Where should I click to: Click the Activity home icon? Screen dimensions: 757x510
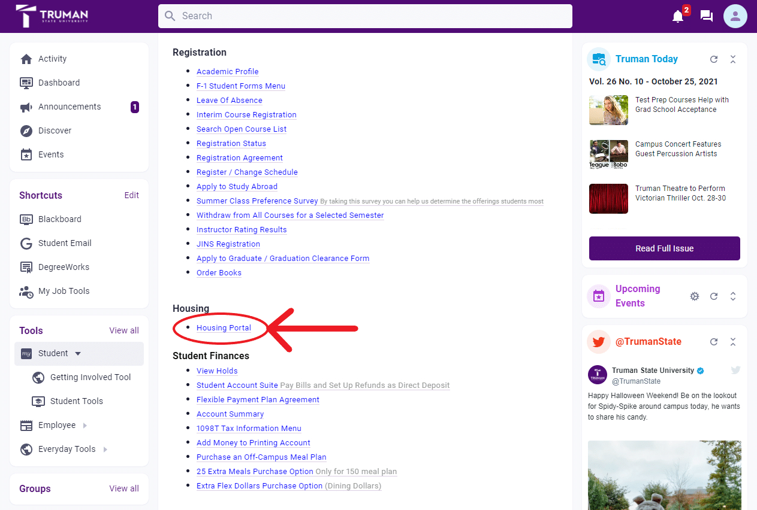point(26,59)
